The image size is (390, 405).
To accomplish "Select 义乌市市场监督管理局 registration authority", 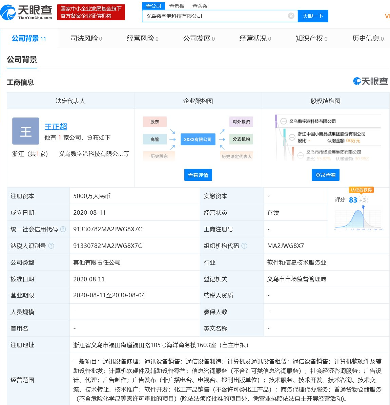I will point(297,279).
